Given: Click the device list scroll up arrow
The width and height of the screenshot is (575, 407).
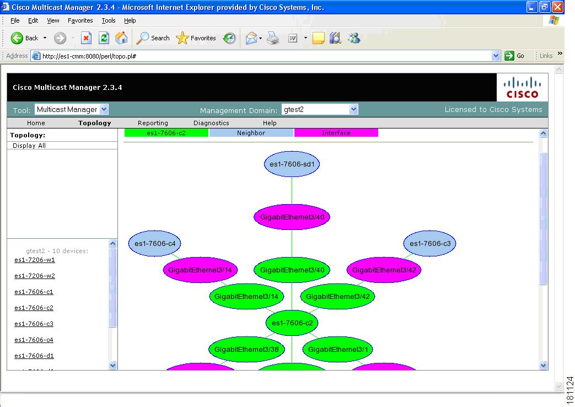Looking at the screenshot, I should [x=113, y=243].
